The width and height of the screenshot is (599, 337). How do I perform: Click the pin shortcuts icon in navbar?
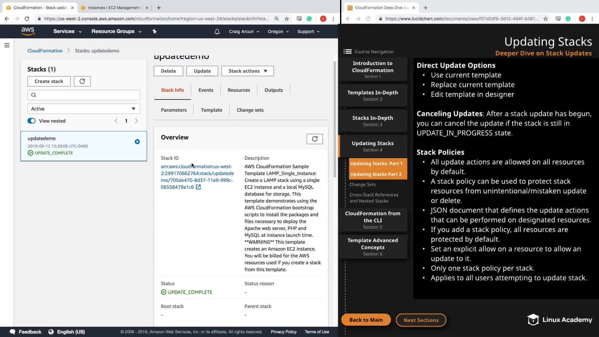154,31
